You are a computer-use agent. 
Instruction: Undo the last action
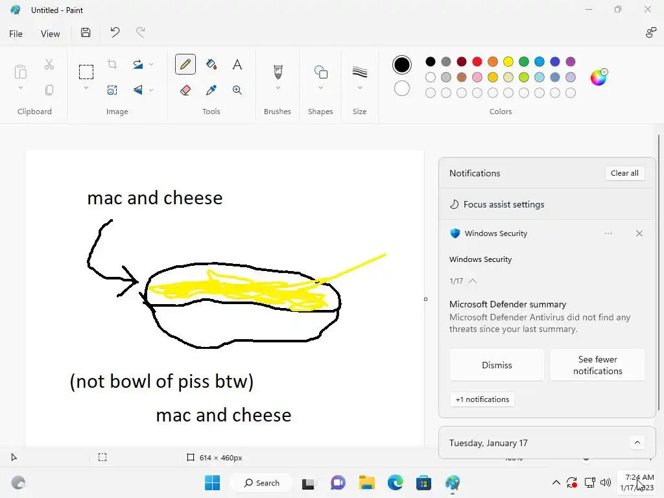[x=115, y=32]
